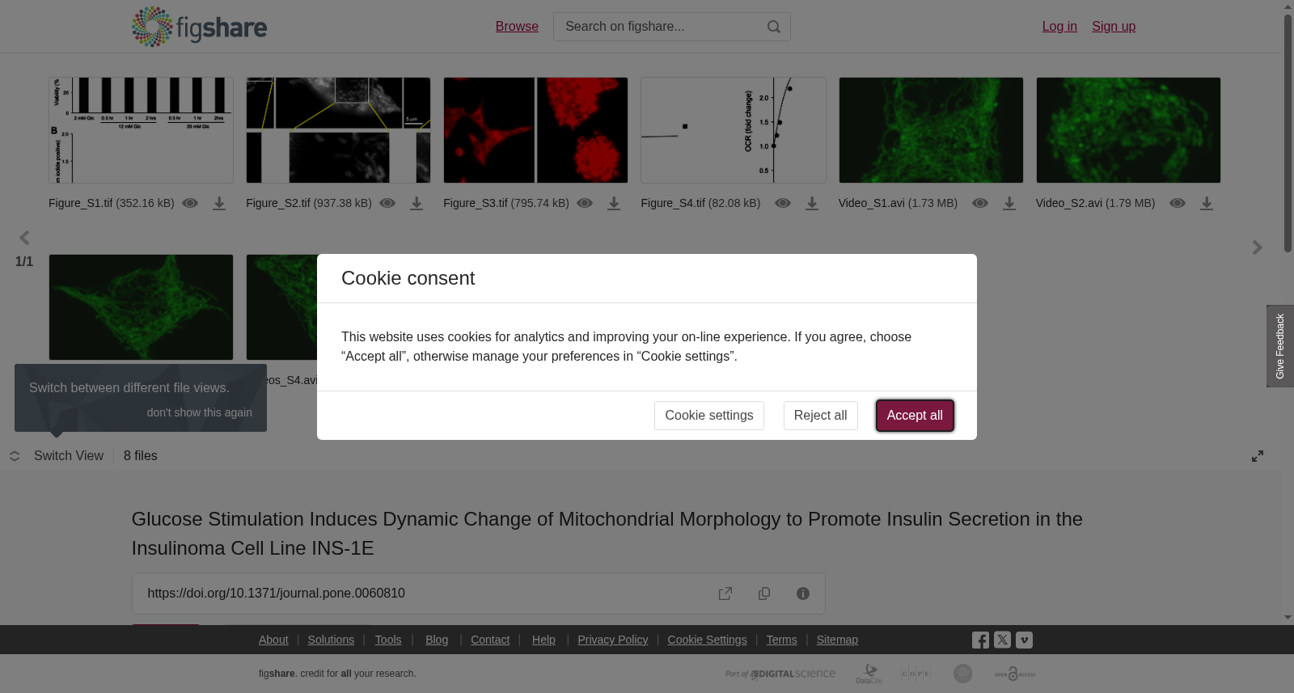The image size is (1294, 693).
Task: Open Figure_S4.tif thumbnail
Action: point(734,130)
